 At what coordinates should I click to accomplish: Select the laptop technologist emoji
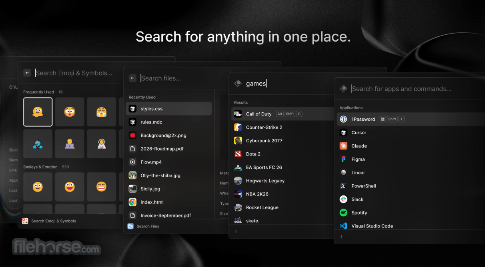[x=70, y=144]
